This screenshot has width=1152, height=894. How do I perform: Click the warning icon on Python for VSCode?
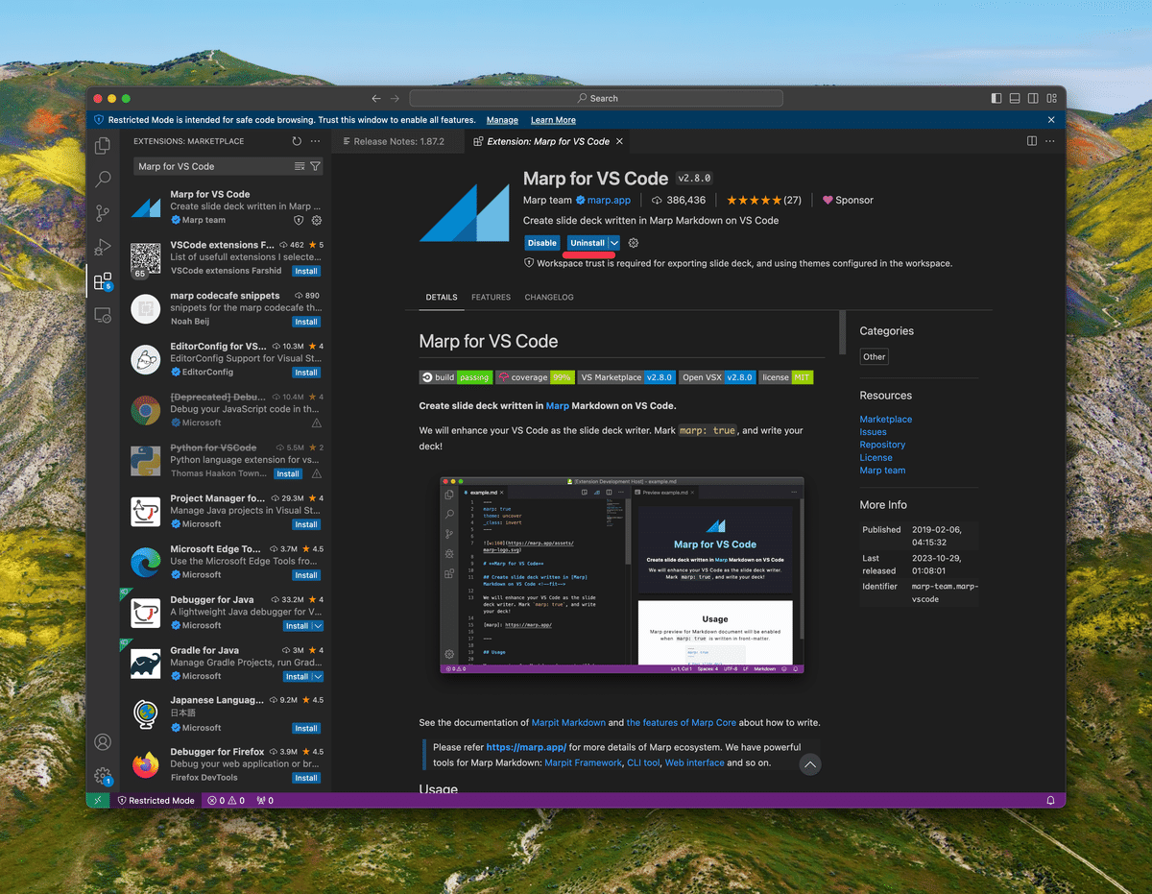(x=317, y=473)
